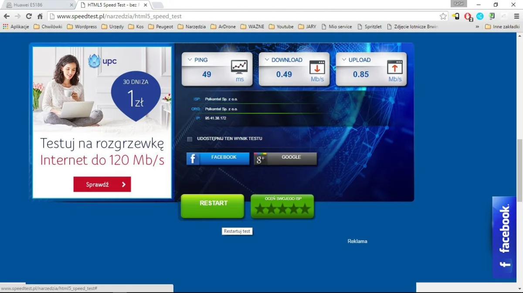
Task: Open the Aplikacje apps grid icon
Action: (6, 27)
